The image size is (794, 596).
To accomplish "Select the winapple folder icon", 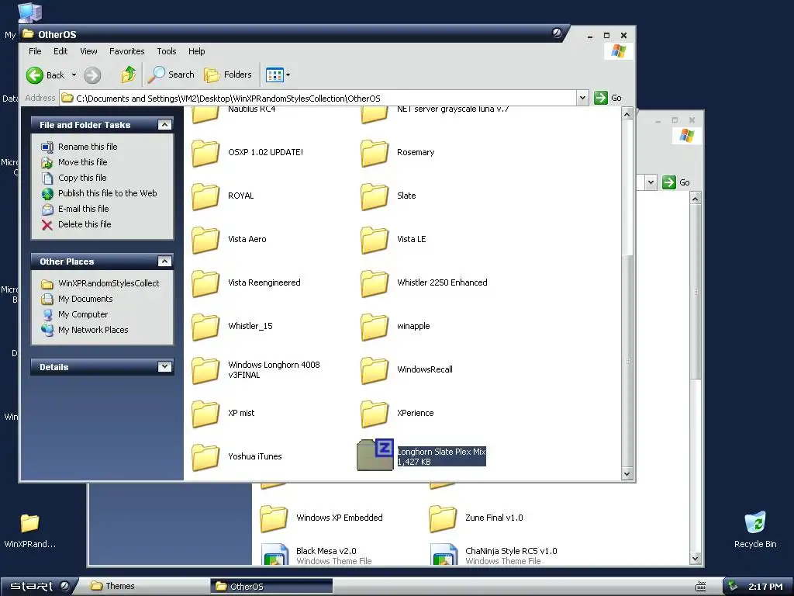I will pyautogui.click(x=375, y=327).
